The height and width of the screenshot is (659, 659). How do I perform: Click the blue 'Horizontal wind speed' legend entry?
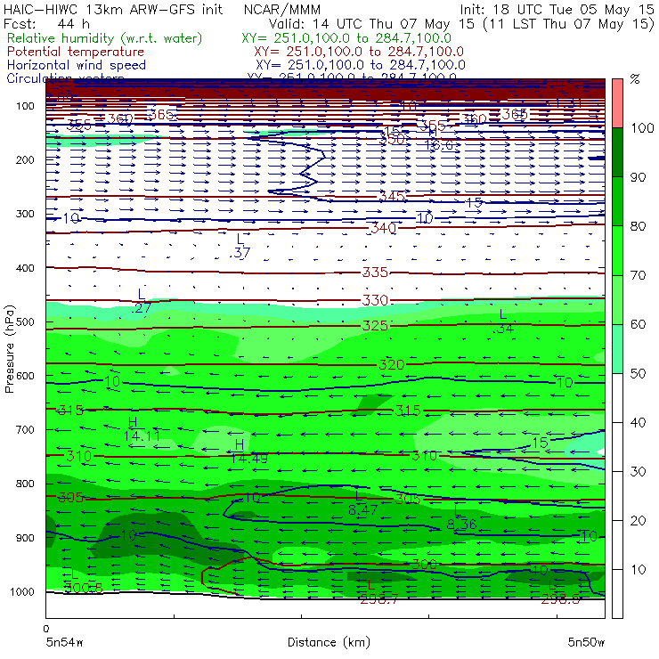coord(77,65)
